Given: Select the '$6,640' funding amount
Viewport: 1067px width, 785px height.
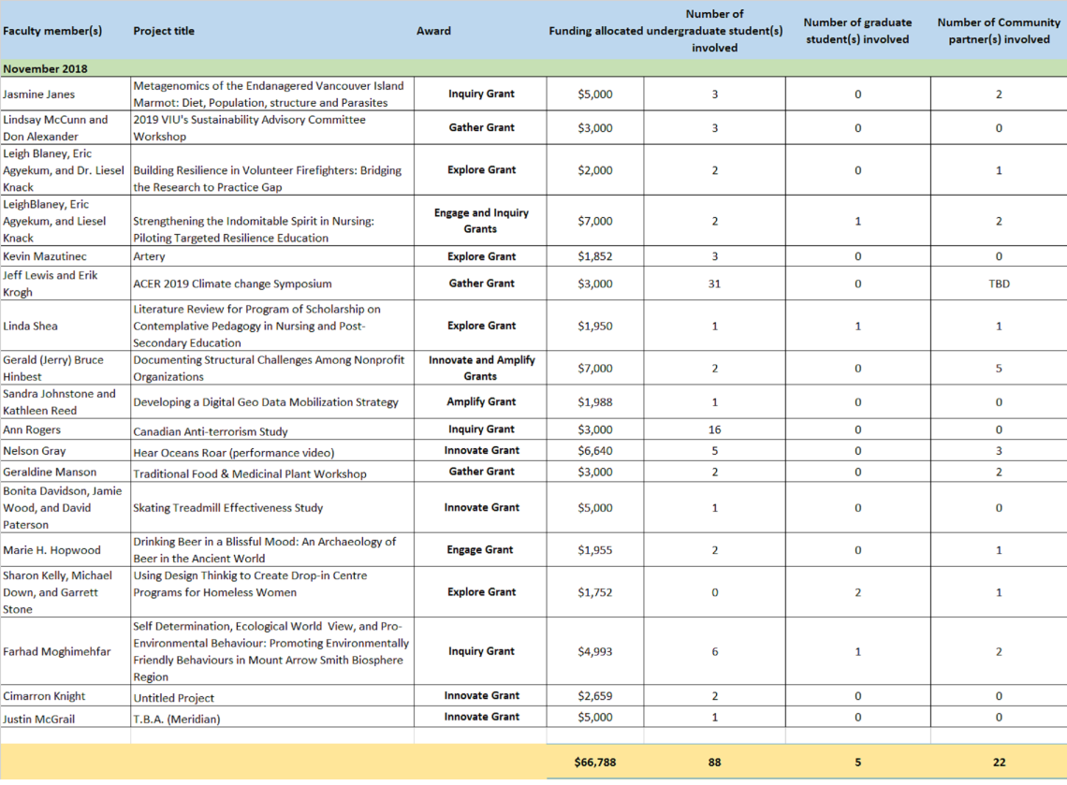Looking at the screenshot, I should tap(594, 451).
